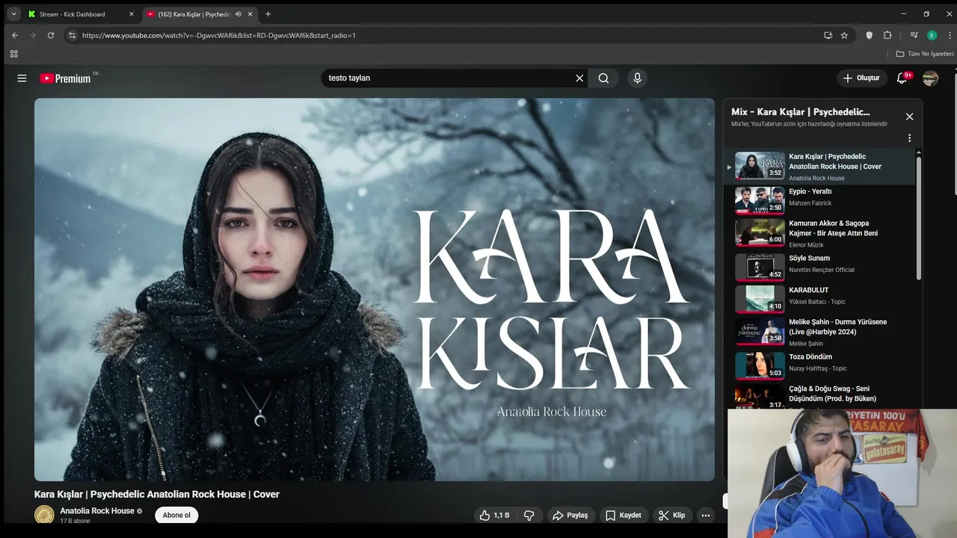Image resolution: width=957 pixels, height=538 pixels.
Task: View site information in address bar
Action: [72, 35]
